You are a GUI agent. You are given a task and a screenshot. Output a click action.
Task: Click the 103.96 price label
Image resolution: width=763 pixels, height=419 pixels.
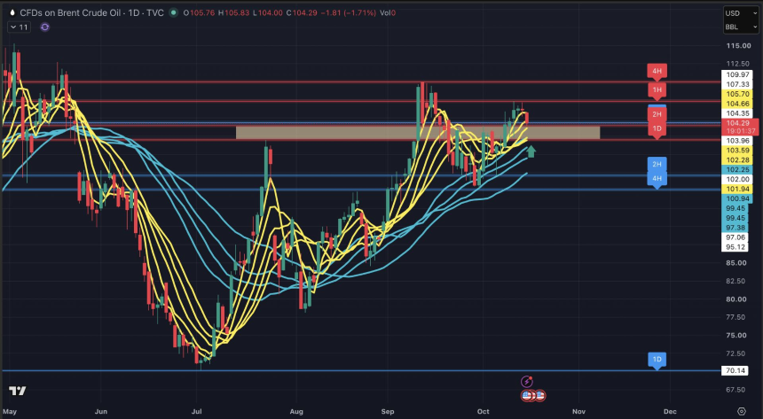737,141
